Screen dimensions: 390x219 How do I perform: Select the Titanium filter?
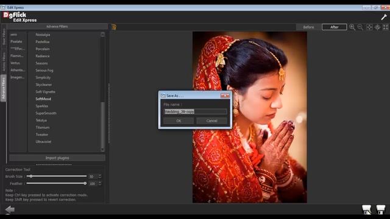point(43,127)
